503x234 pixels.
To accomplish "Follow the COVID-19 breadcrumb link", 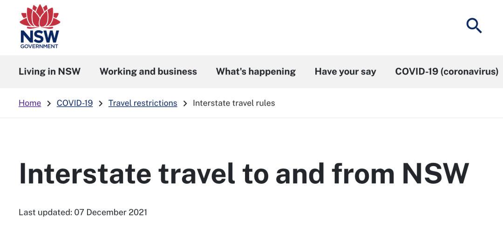I will pos(75,103).
